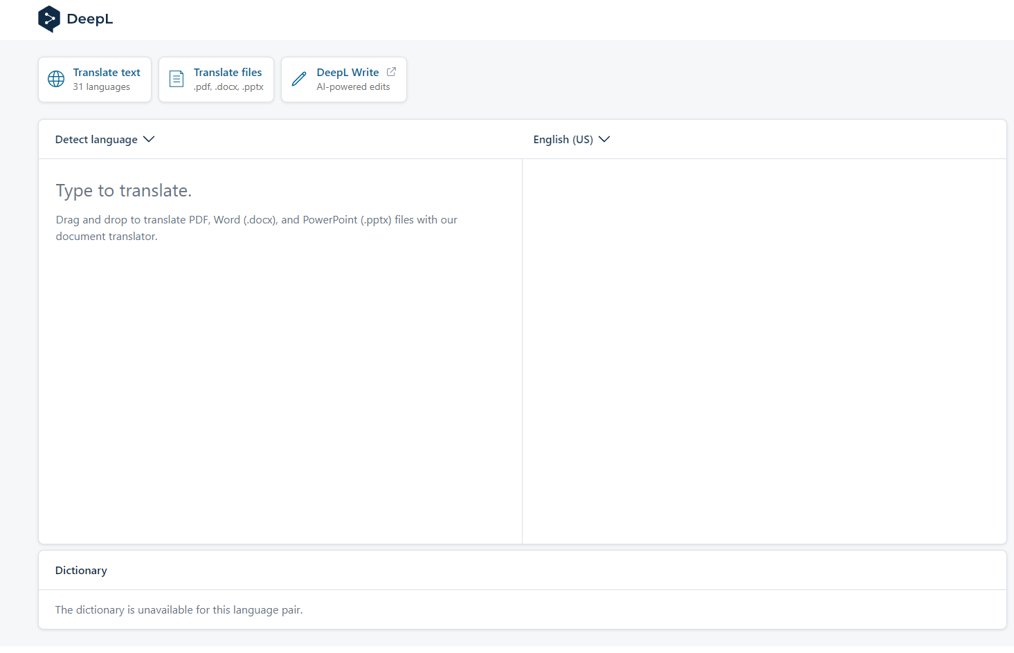Image resolution: width=1014 pixels, height=653 pixels.
Task: Click the 'AI-powered edits' subtitle text
Action: 353,87
